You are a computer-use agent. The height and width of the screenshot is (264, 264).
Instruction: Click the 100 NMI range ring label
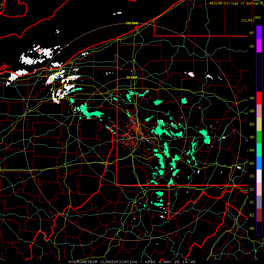pos(132,23)
